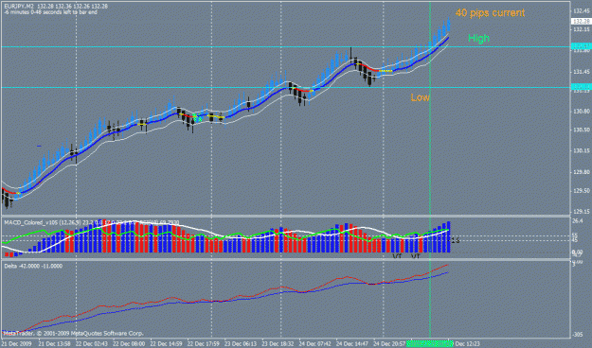Click the 26.4 value on MACD scale
The image size is (592, 348).
tap(578, 220)
